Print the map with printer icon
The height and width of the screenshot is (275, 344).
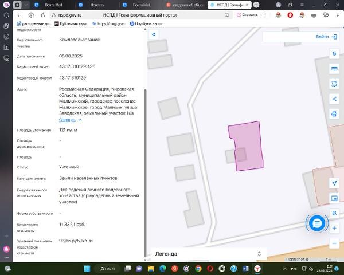(x=334, y=114)
